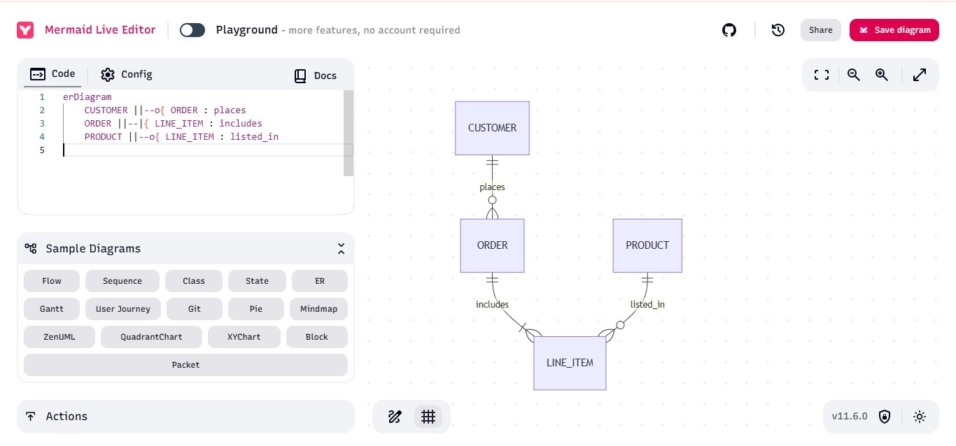This screenshot has height=446, width=956.
Task: Click the 'listed_in' relationship label
Action: coord(647,304)
